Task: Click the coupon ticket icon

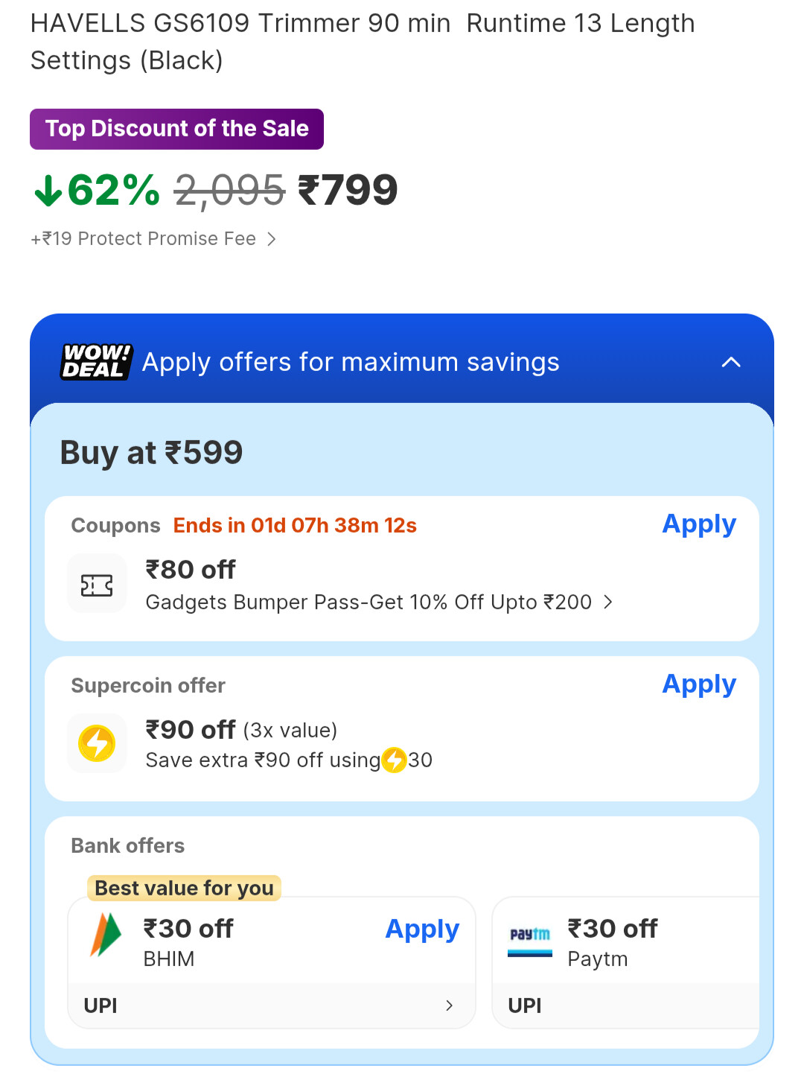Action: tap(97, 585)
